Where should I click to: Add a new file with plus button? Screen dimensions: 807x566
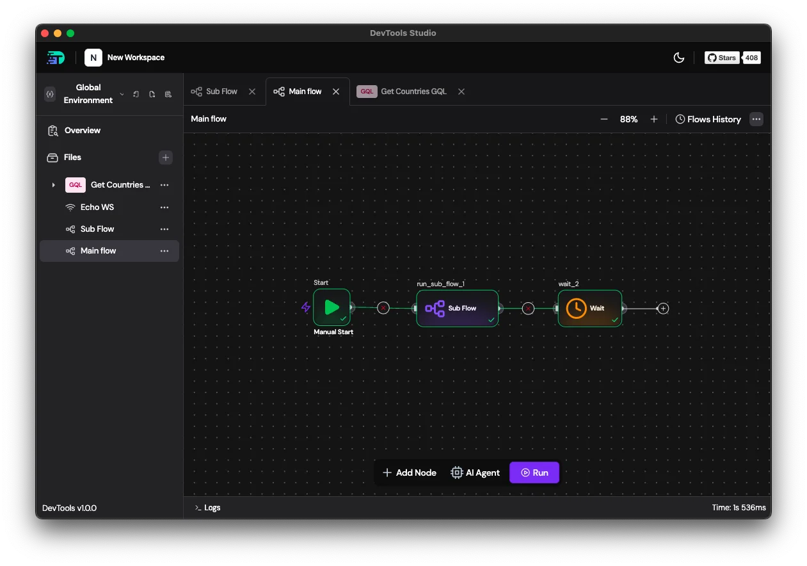(x=166, y=157)
